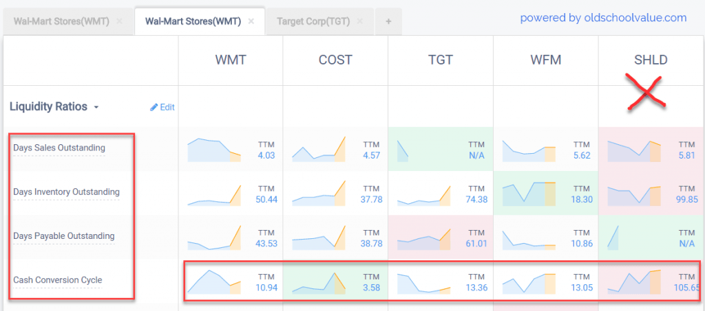The width and height of the screenshot is (705, 311).
Task: Click the TGT column header
Action: [441, 60]
